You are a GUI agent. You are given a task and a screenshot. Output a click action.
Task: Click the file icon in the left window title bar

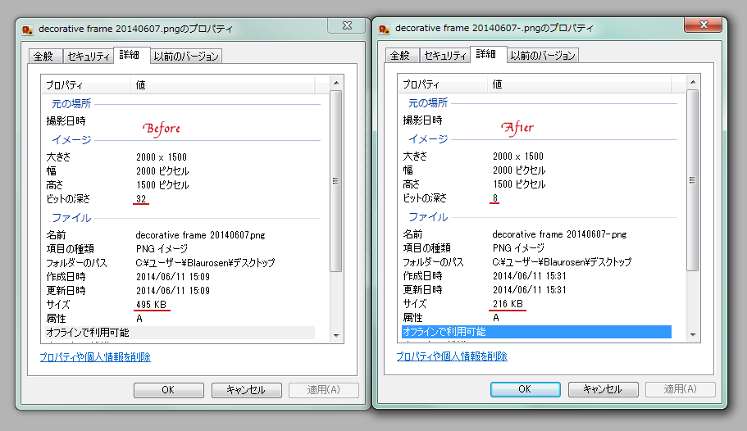[27, 30]
